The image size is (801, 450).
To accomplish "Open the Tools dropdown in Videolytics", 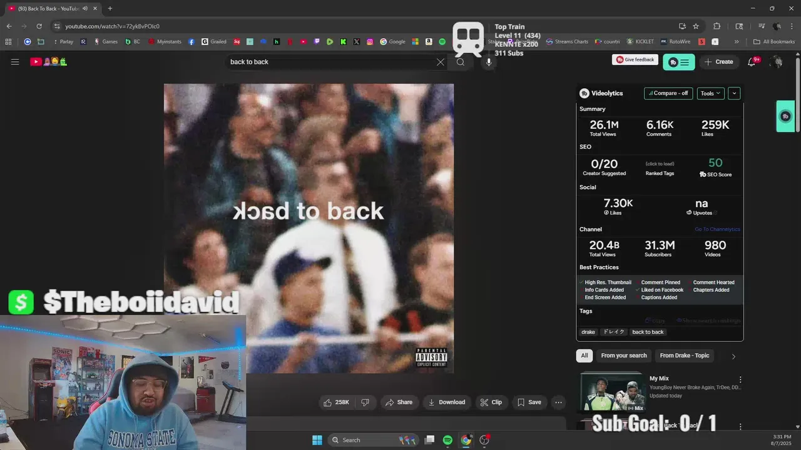I will coord(710,93).
